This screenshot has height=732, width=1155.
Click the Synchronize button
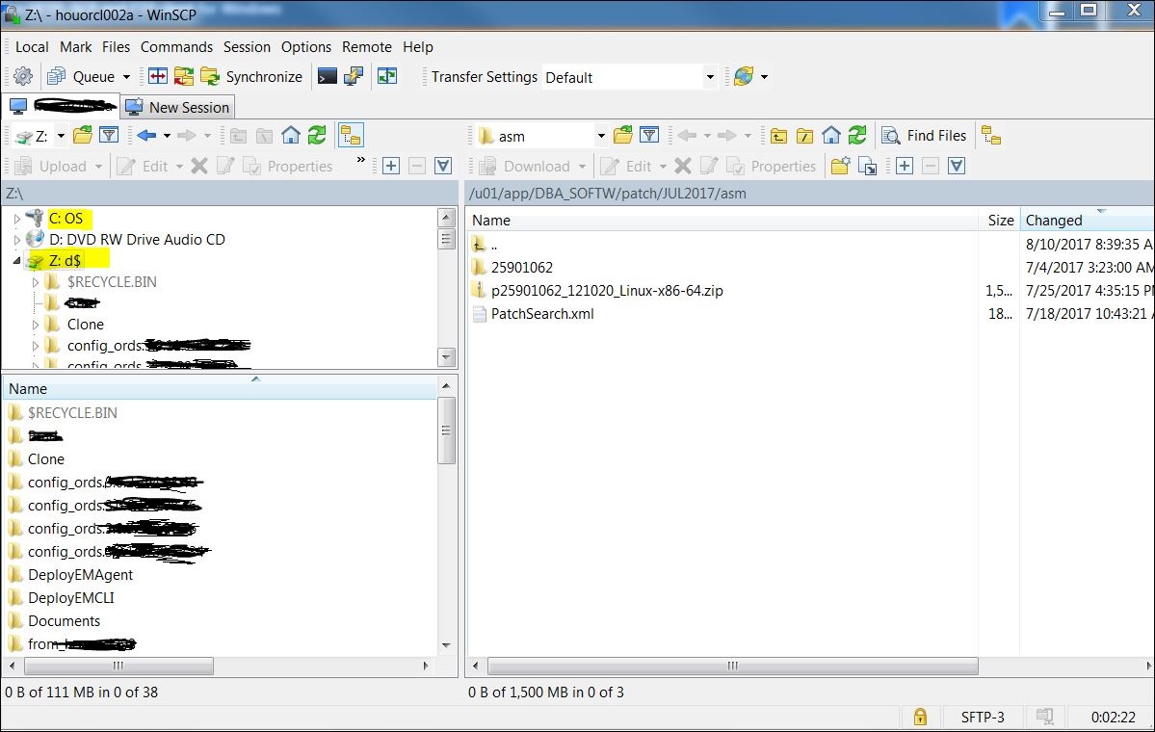pos(252,77)
